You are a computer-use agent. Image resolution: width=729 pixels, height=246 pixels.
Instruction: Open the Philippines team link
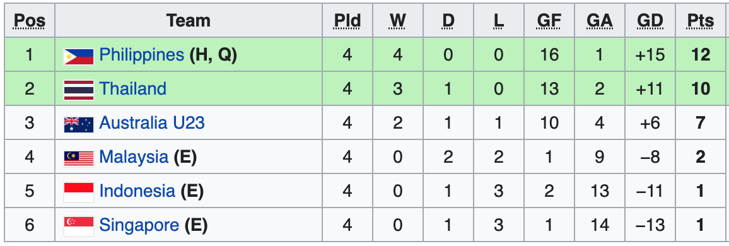[142, 56]
